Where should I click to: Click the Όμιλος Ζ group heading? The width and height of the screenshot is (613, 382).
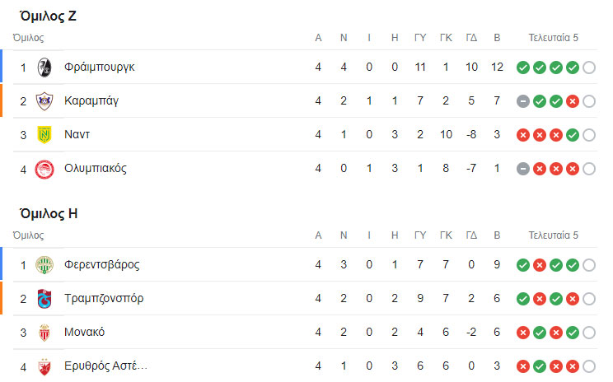click(49, 16)
